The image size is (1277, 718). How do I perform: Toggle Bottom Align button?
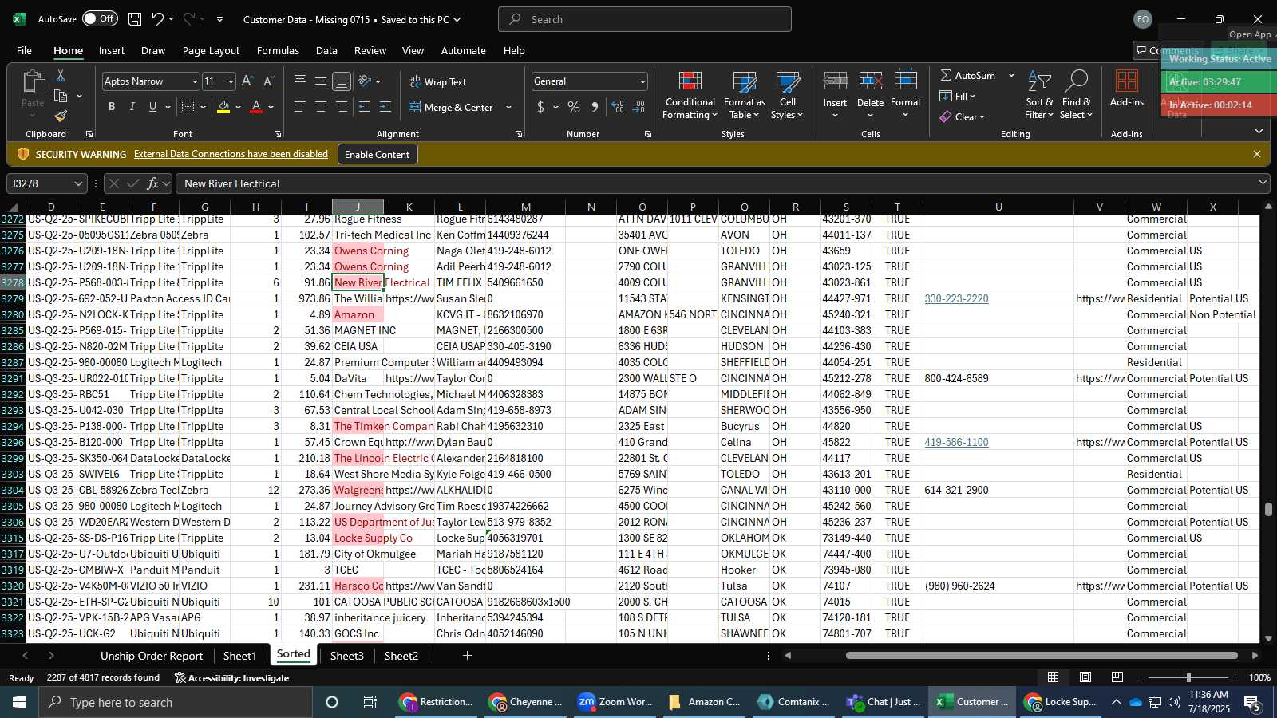(x=342, y=81)
